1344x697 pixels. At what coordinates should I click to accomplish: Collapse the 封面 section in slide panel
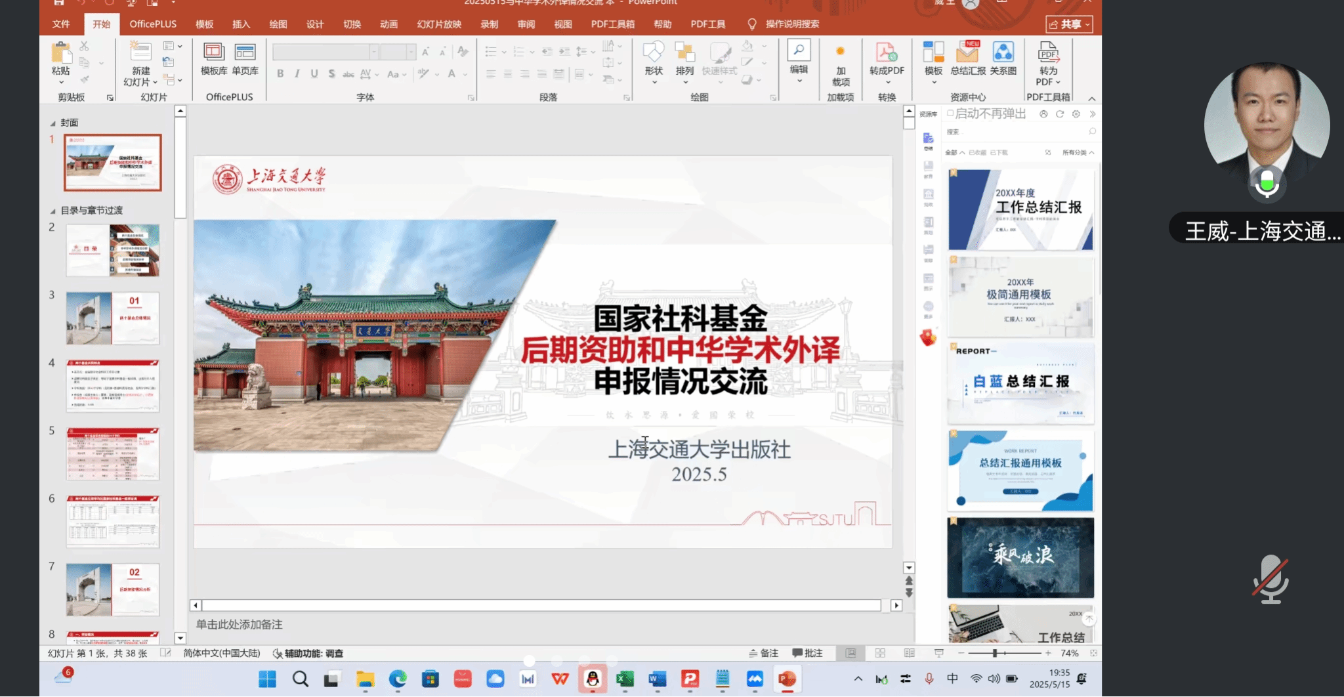pos(52,123)
